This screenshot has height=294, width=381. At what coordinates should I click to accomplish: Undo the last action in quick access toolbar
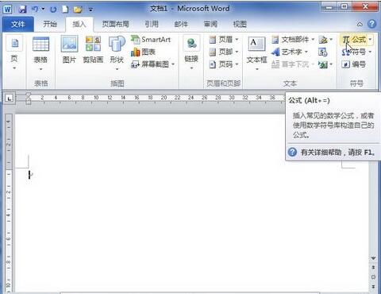coord(35,10)
